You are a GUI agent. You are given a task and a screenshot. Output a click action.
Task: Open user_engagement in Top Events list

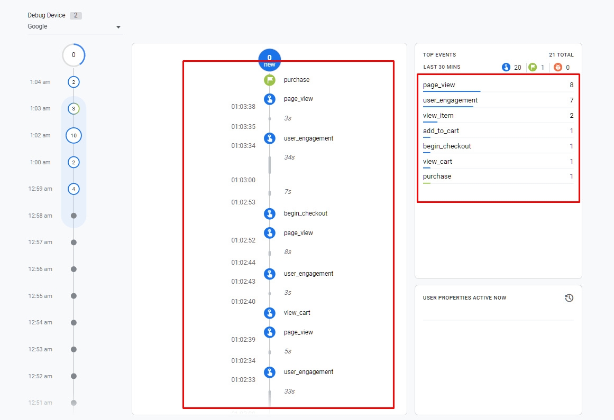tap(450, 100)
